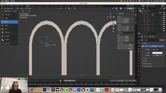Image resolution: width=166 pixels, height=93 pixels.
Task: Open Epic Games Launcher from the Dock
Action: point(53,90)
